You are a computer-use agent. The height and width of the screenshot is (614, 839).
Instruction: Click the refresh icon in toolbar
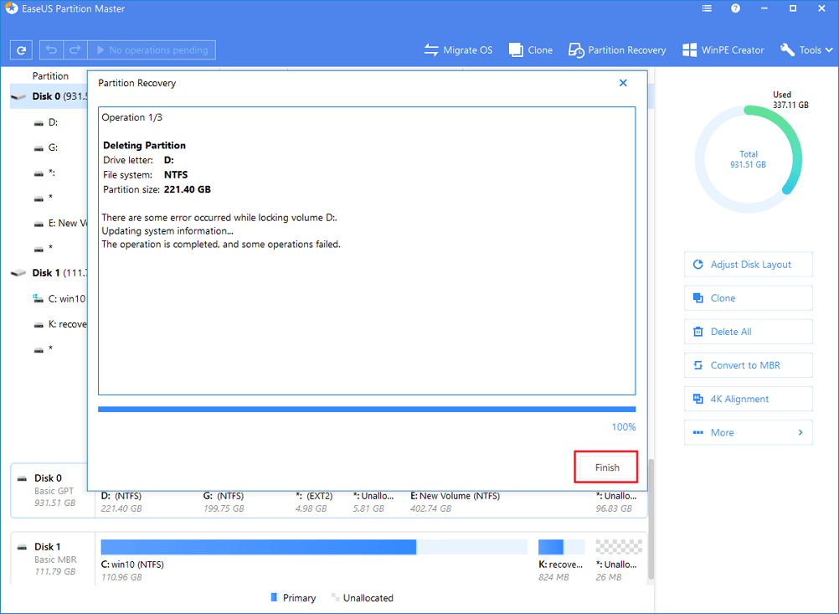(20, 50)
